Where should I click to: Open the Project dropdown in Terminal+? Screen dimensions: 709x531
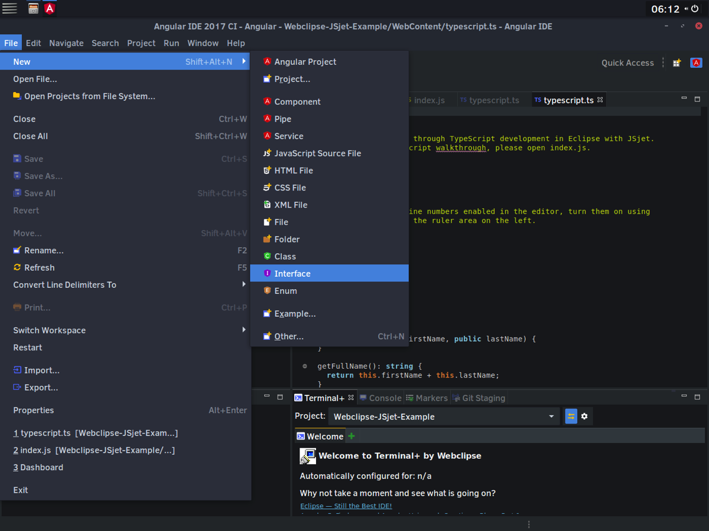pos(444,417)
